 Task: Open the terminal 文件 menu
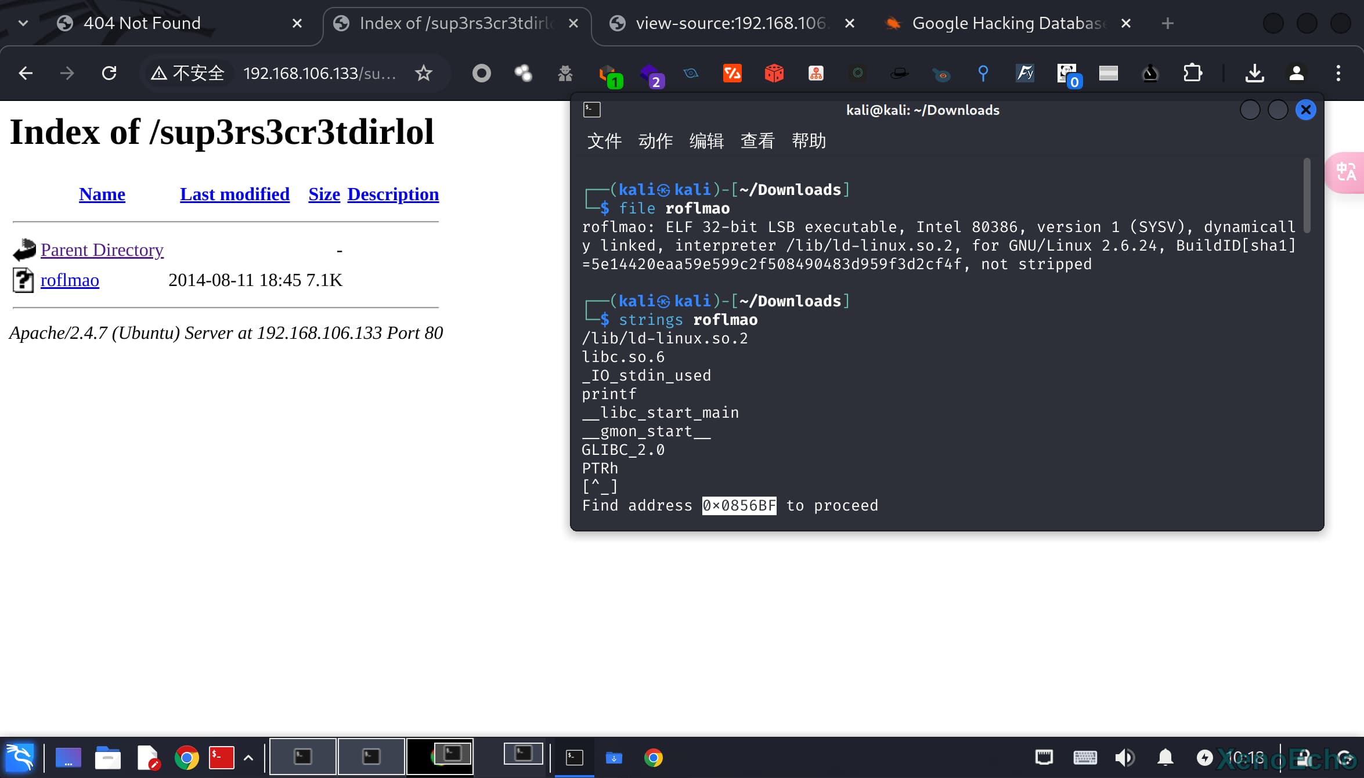604,141
